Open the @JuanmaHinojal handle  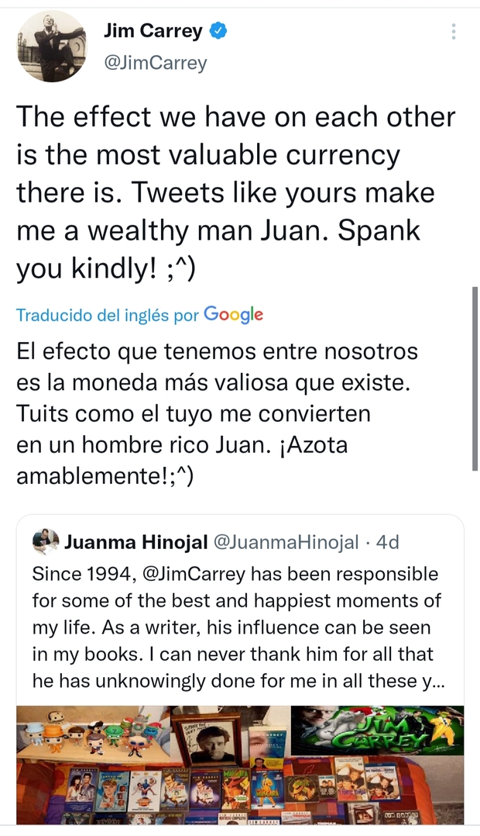(284, 542)
